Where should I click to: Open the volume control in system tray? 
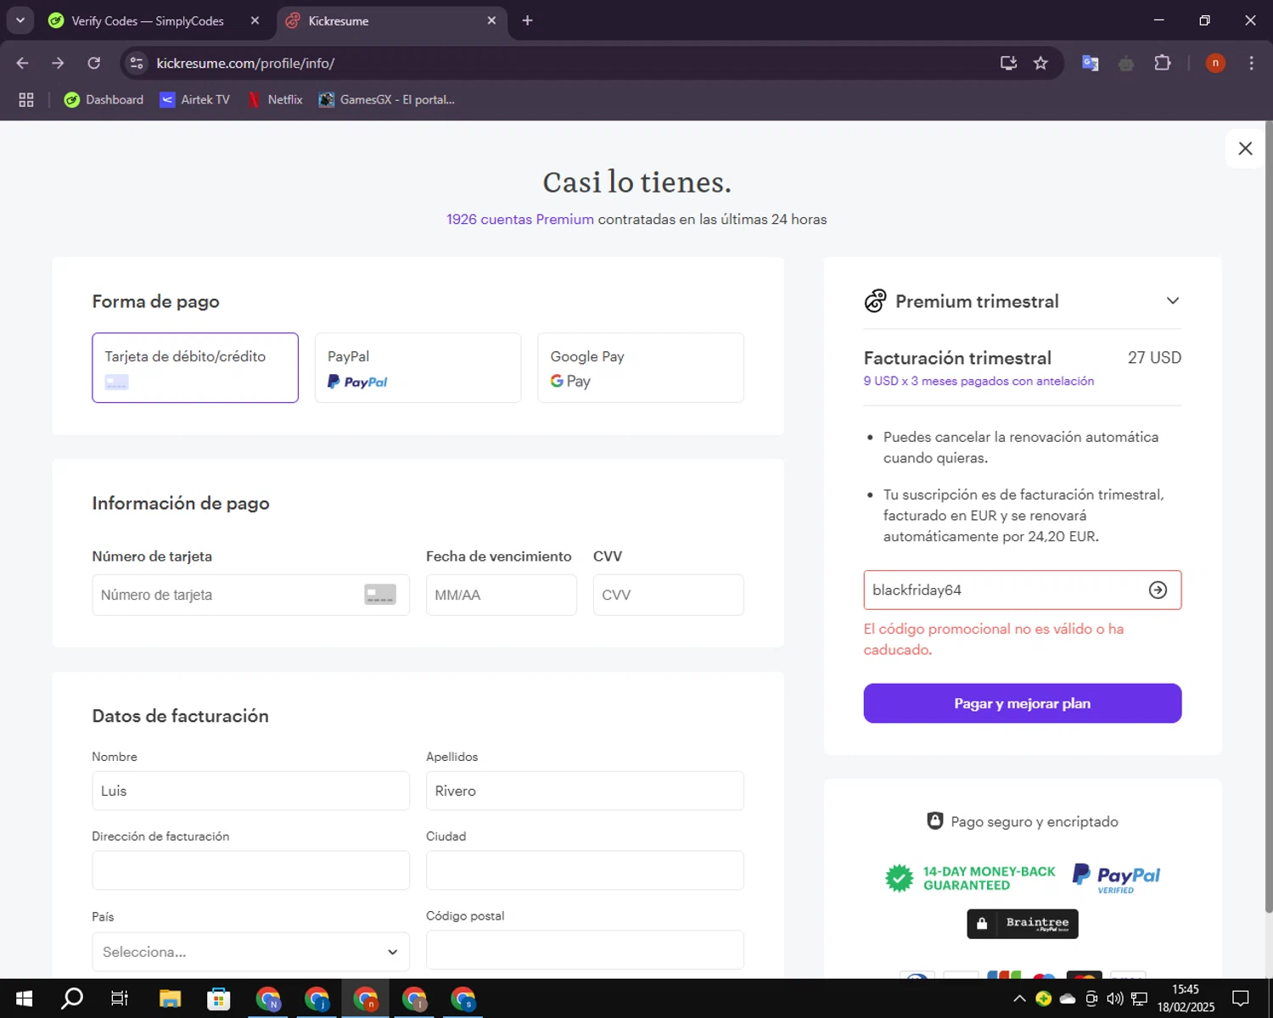(x=1115, y=998)
